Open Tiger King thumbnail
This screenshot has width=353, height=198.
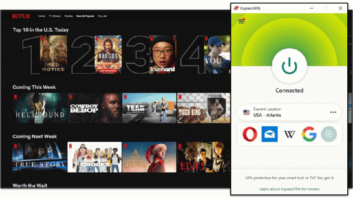[x=204, y=108]
